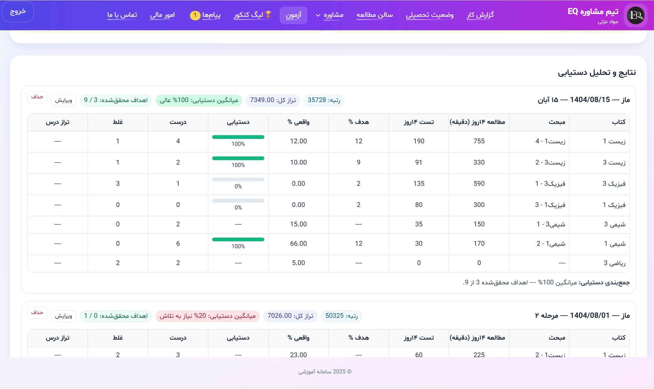
Task: Go to وضعیت تحصیلی page
Action: [x=430, y=15]
